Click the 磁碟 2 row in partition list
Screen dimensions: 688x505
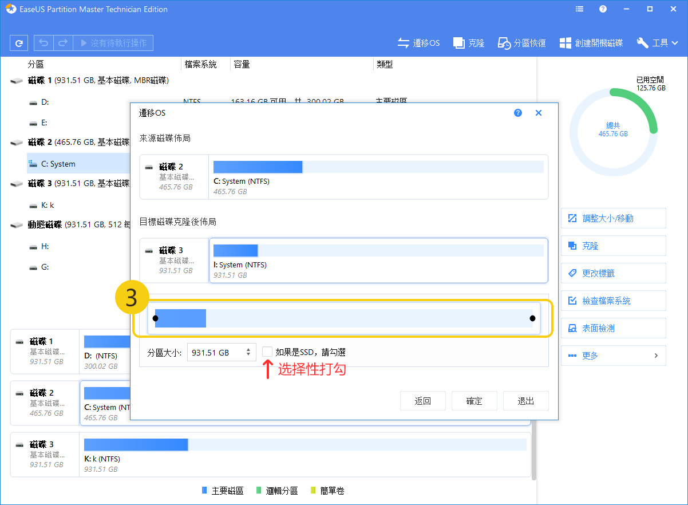pyautogui.click(x=70, y=143)
